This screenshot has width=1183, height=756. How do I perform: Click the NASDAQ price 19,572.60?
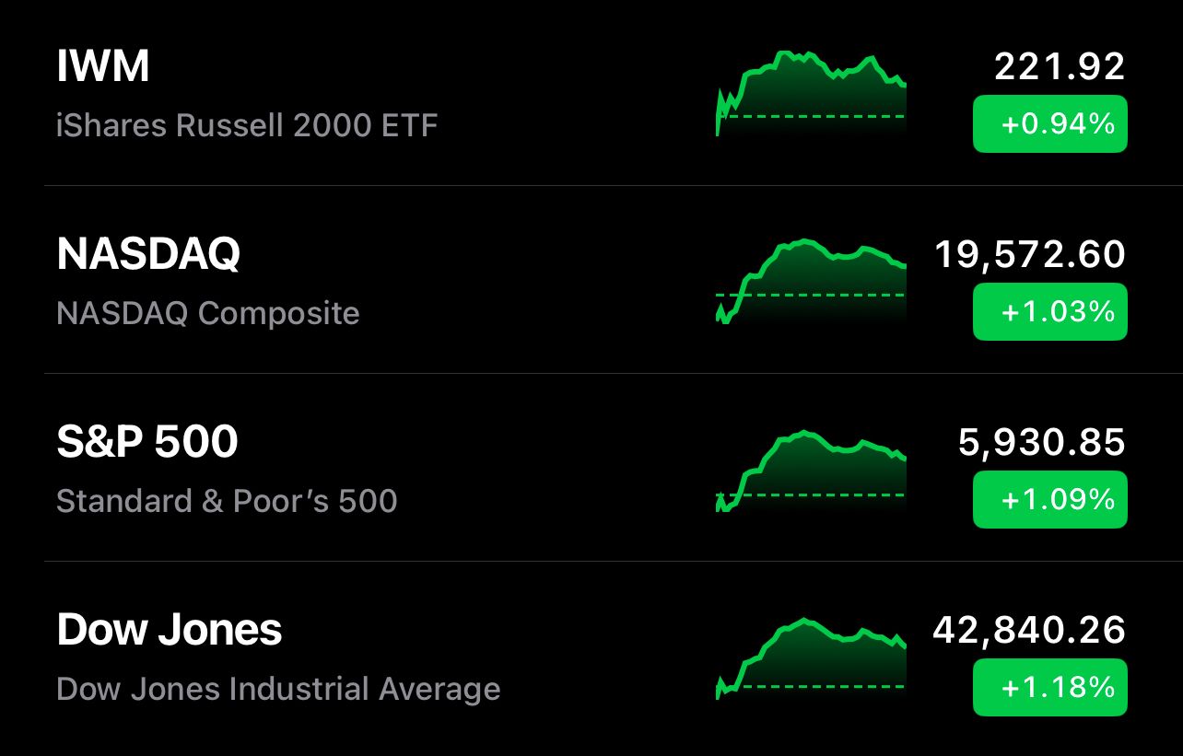1030,255
